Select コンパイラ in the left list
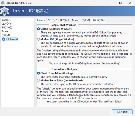The width and height of the screenshot is (135, 116). tap(7, 24)
